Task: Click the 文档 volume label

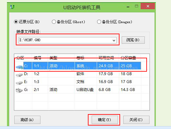Action: [80, 82]
